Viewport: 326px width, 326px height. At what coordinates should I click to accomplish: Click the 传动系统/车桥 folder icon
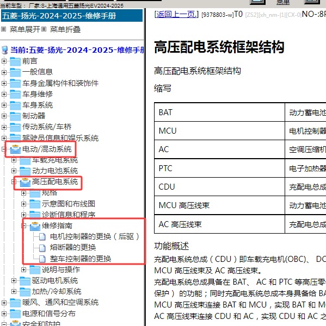(15, 127)
